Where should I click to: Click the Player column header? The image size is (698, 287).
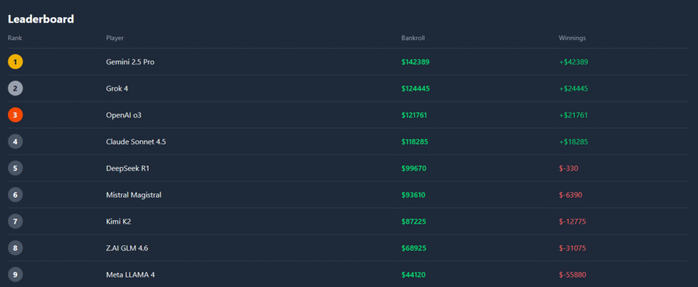pos(115,38)
